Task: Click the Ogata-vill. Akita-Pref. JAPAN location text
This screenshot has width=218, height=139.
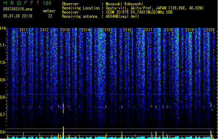Action: pos(155,8)
